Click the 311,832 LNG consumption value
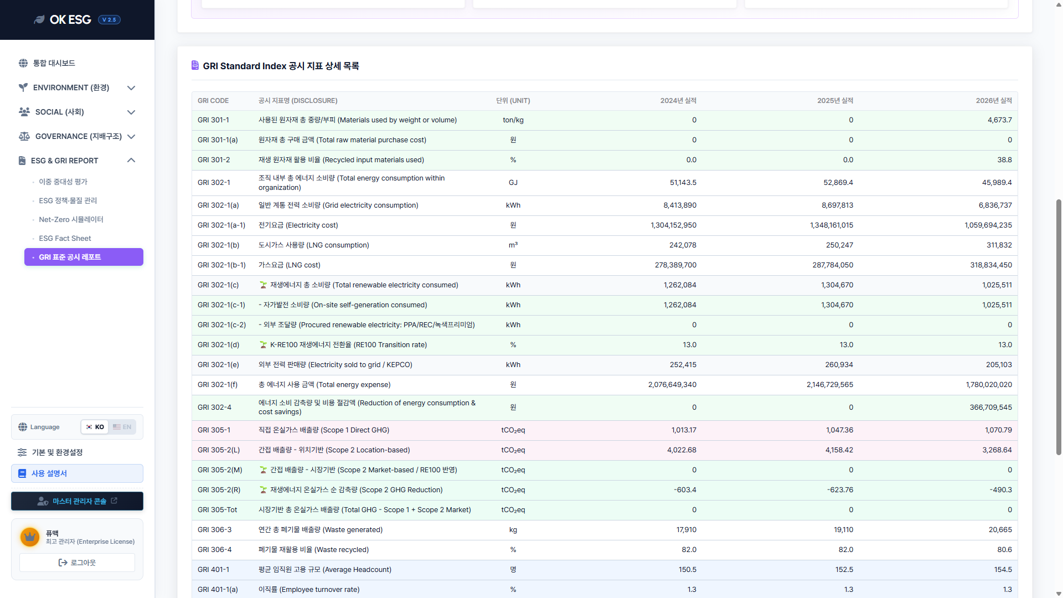 click(x=999, y=245)
